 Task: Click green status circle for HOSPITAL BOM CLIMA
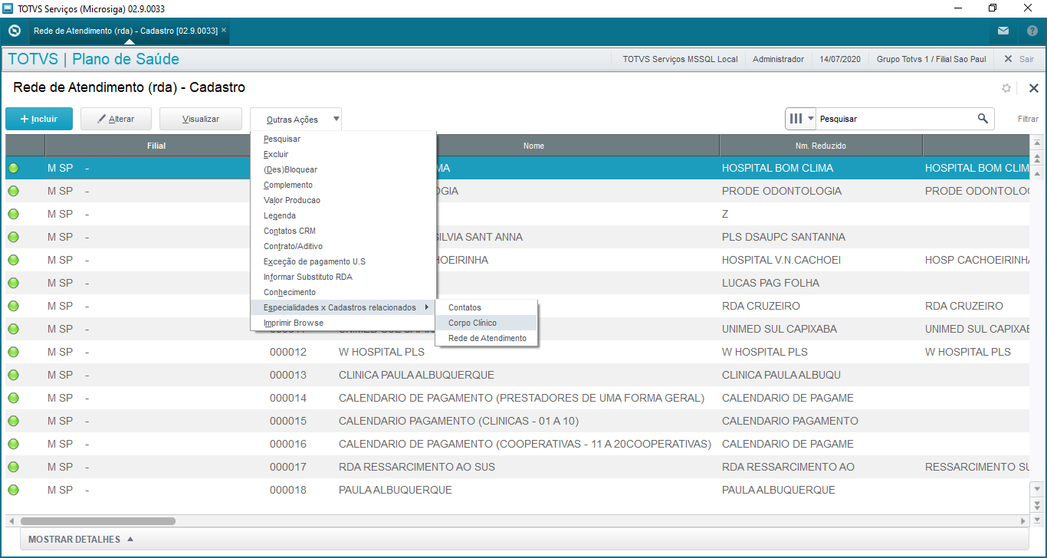(13, 168)
